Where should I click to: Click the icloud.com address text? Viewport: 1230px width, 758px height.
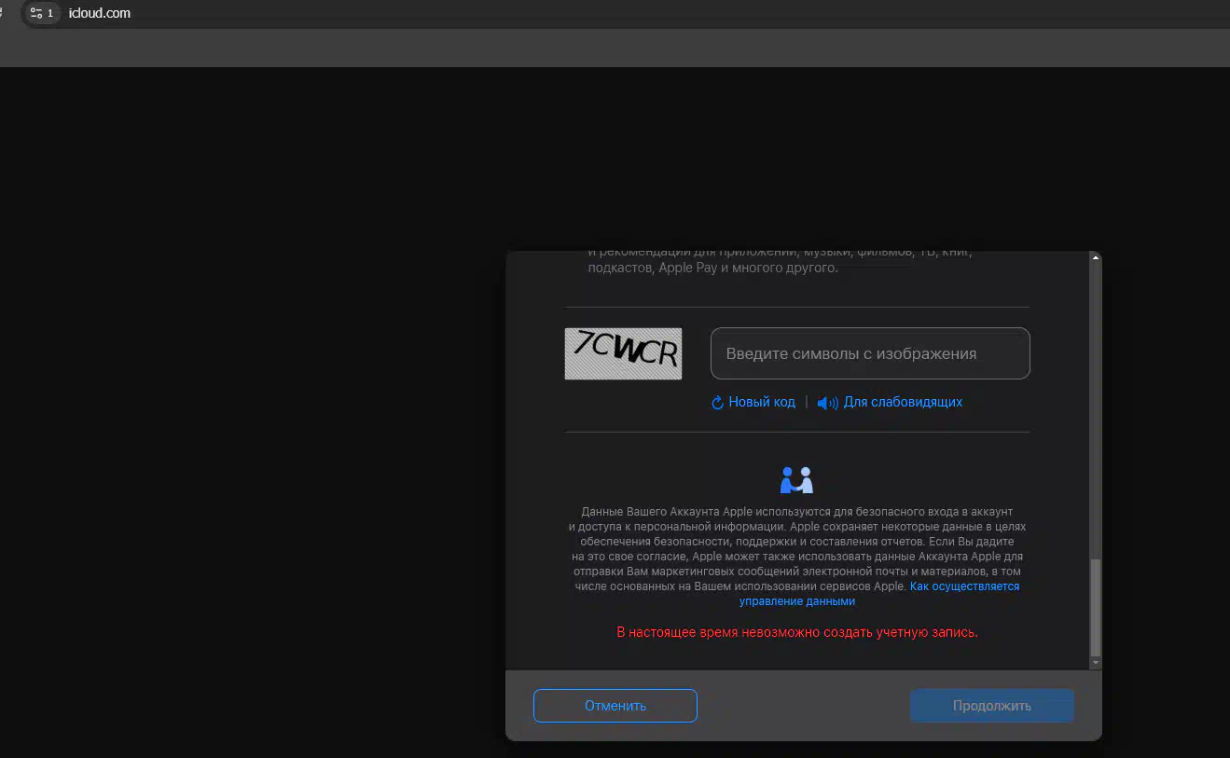click(100, 13)
